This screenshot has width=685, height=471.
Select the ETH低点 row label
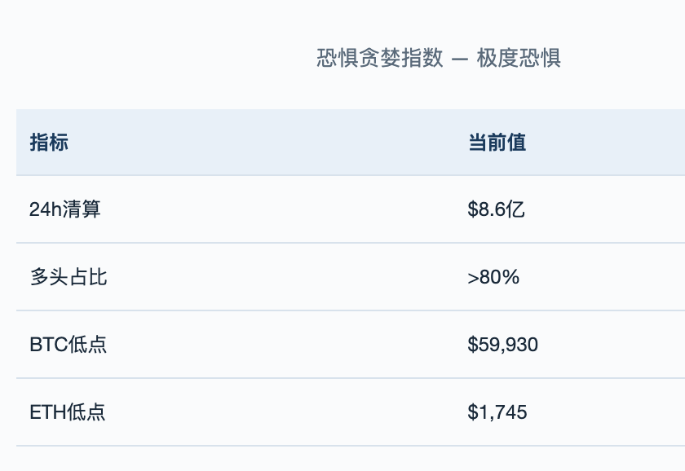(67, 412)
